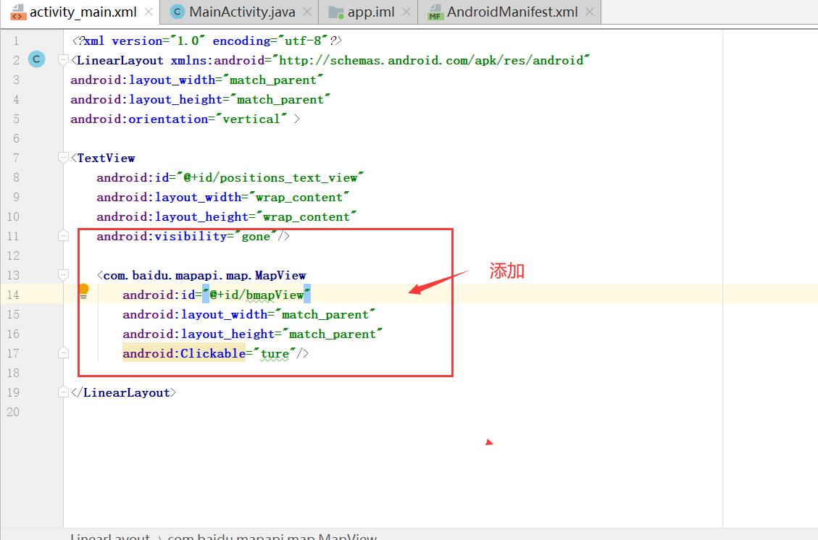Viewport: 818px width, 540px height.
Task: Click fold end marker on line 17
Action: (x=63, y=353)
